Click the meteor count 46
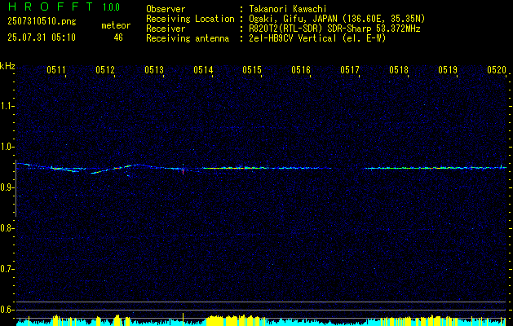Screen dimensions: 513x326 tap(118, 37)
